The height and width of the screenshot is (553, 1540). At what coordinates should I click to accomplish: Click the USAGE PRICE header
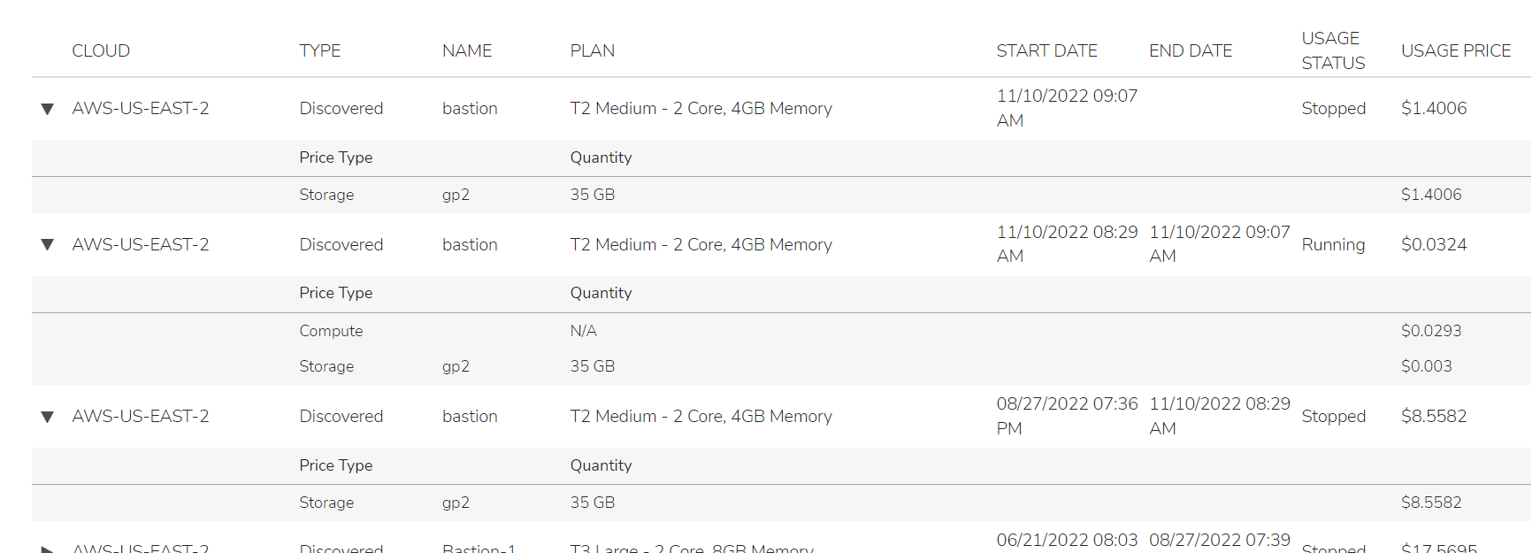tap(1455, 51)
